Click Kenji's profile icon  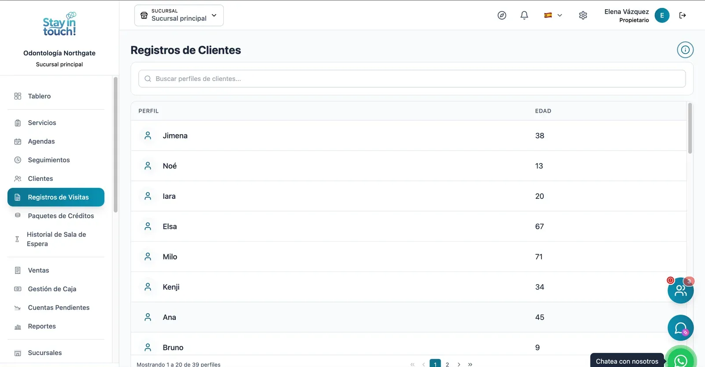pos(148,287)
